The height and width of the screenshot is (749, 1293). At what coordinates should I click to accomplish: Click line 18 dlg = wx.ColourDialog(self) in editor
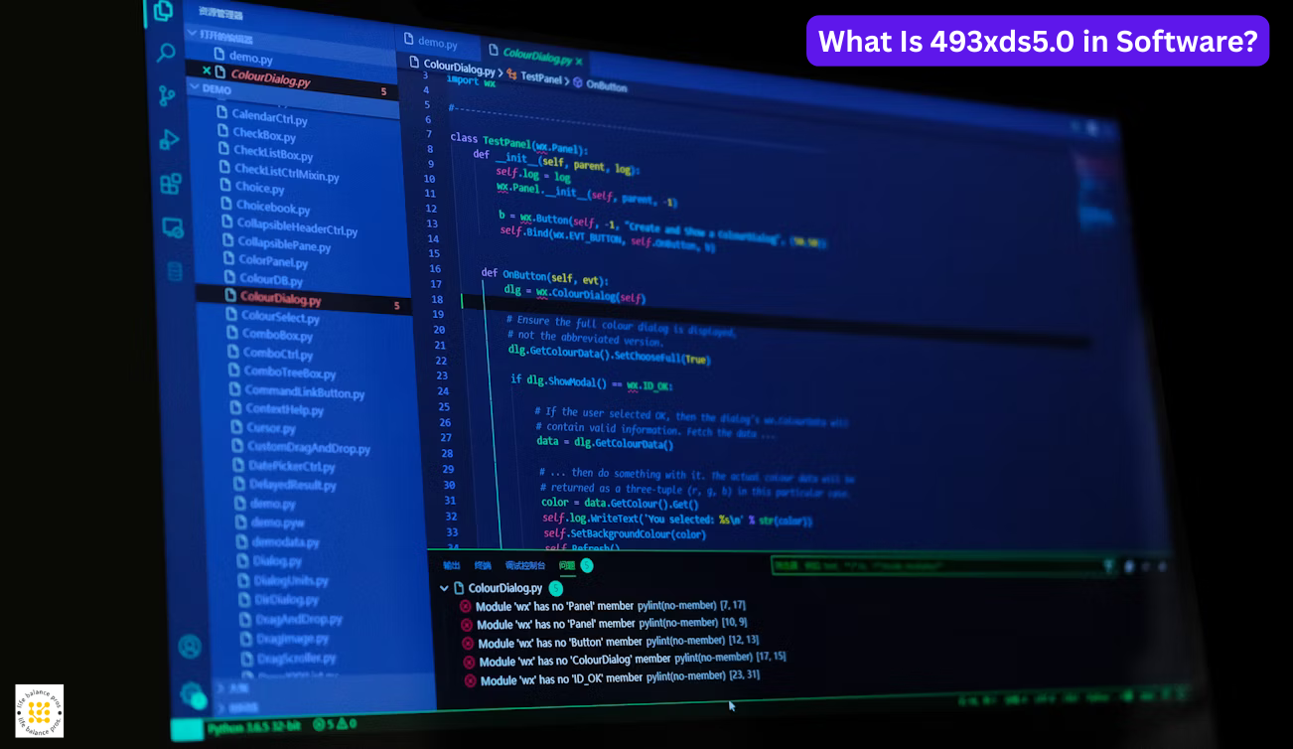[x=574, y=294]
